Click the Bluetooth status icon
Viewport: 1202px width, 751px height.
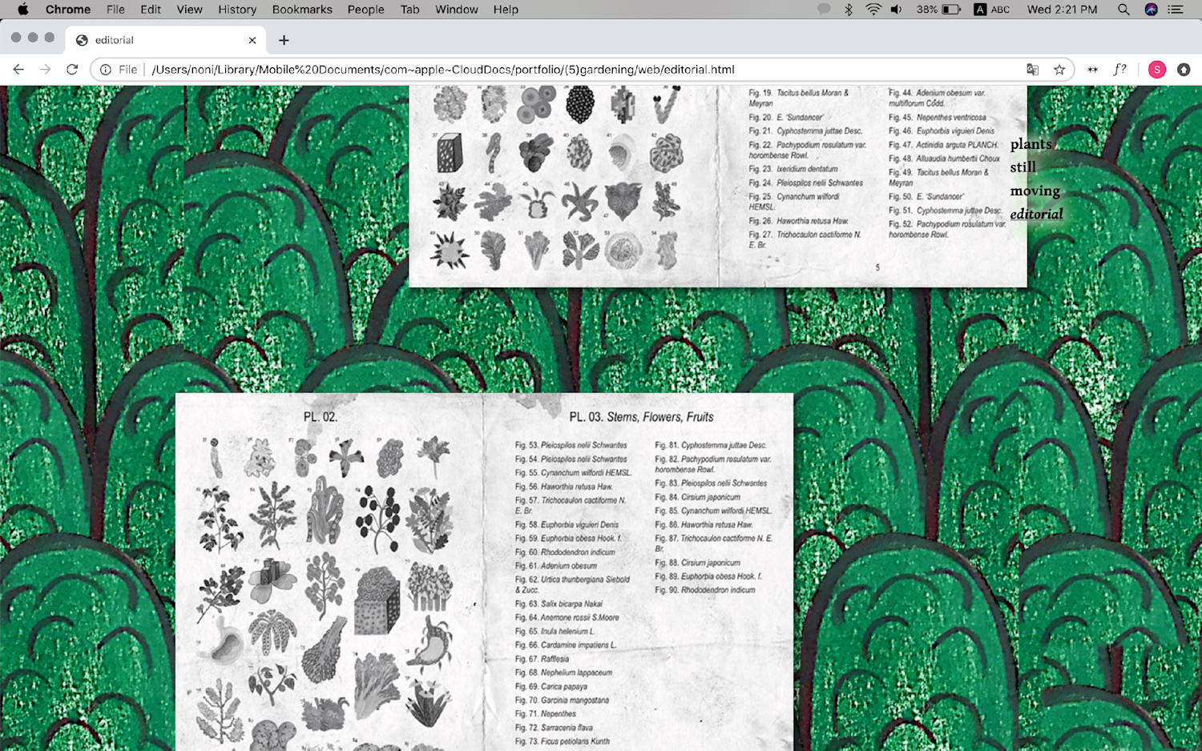coord(849,10)
